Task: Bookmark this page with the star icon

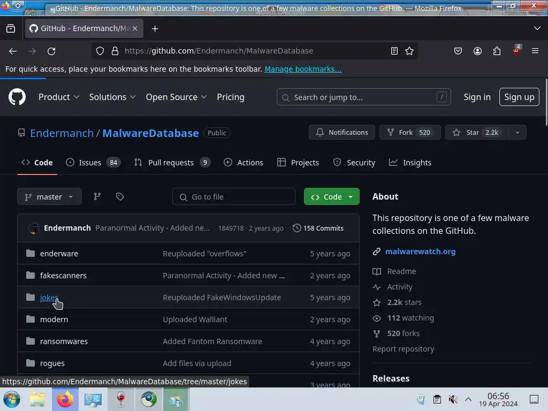Action: pos(409,51)
